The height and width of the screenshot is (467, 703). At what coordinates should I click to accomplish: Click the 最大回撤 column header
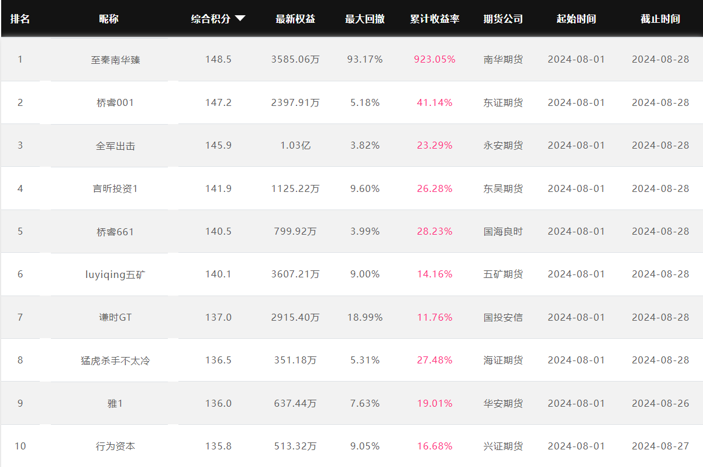[x=365, y=19]
